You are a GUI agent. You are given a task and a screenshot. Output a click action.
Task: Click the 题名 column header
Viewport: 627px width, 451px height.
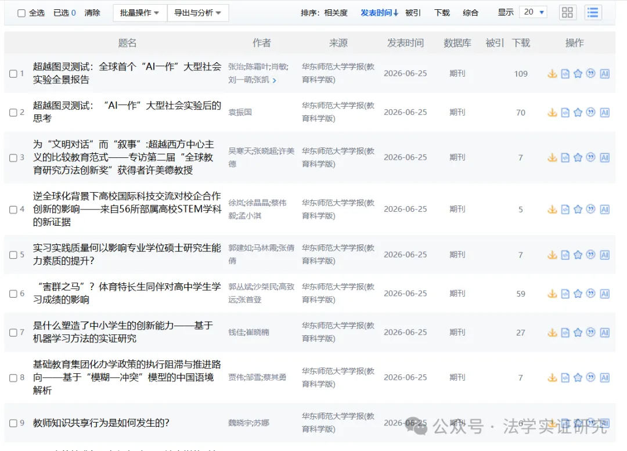tap(127, 43)
